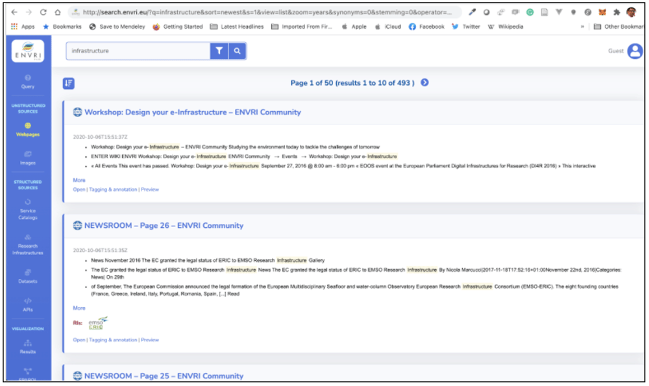This screenshot has height=386, width=649.
Task: Select Webpages in sidebar
Action: 28,130
